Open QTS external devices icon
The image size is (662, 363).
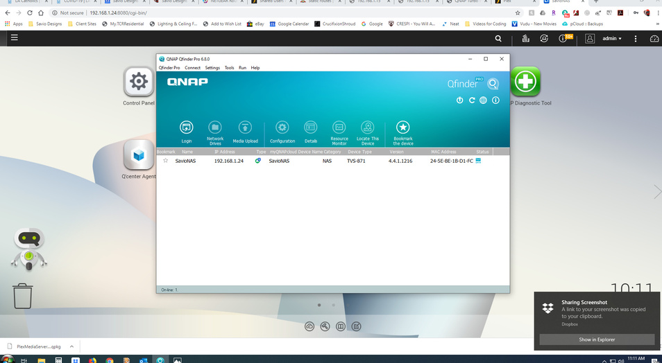[x=544, y=38]
